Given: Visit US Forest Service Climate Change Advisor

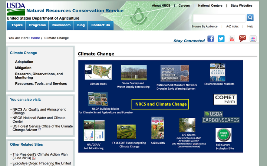Looking at the screenshot, I should (x=43, y=128).
